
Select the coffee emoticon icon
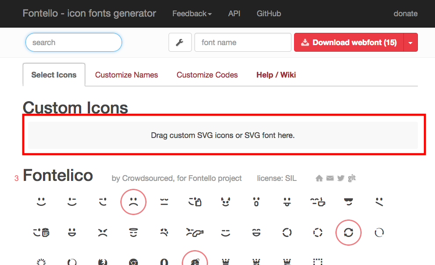tap(318, 201)
